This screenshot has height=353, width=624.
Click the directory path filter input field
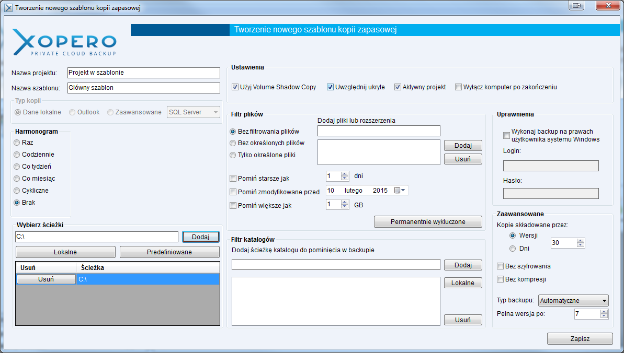pos(336,264)
